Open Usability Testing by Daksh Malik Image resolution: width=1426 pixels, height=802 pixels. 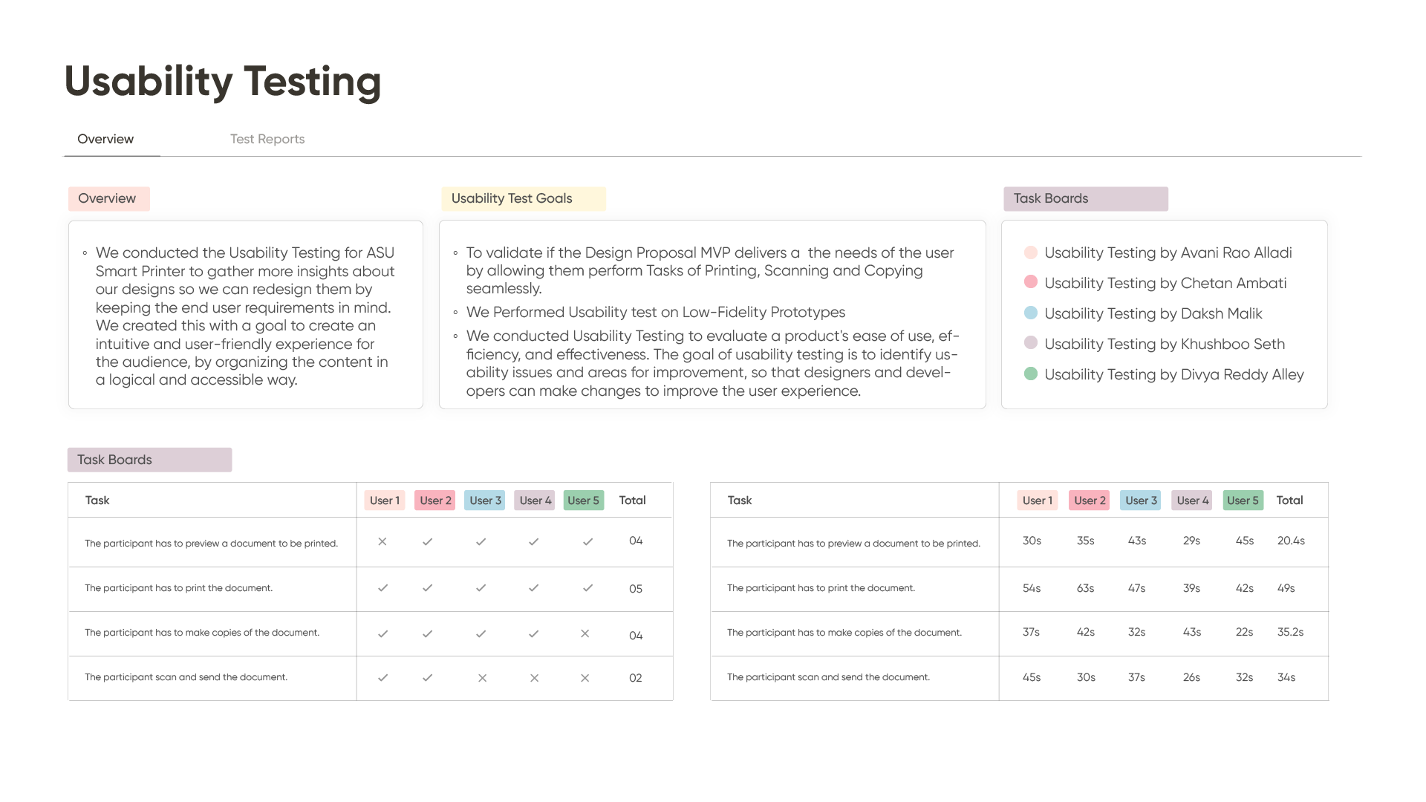click(x=1153, y=313)
